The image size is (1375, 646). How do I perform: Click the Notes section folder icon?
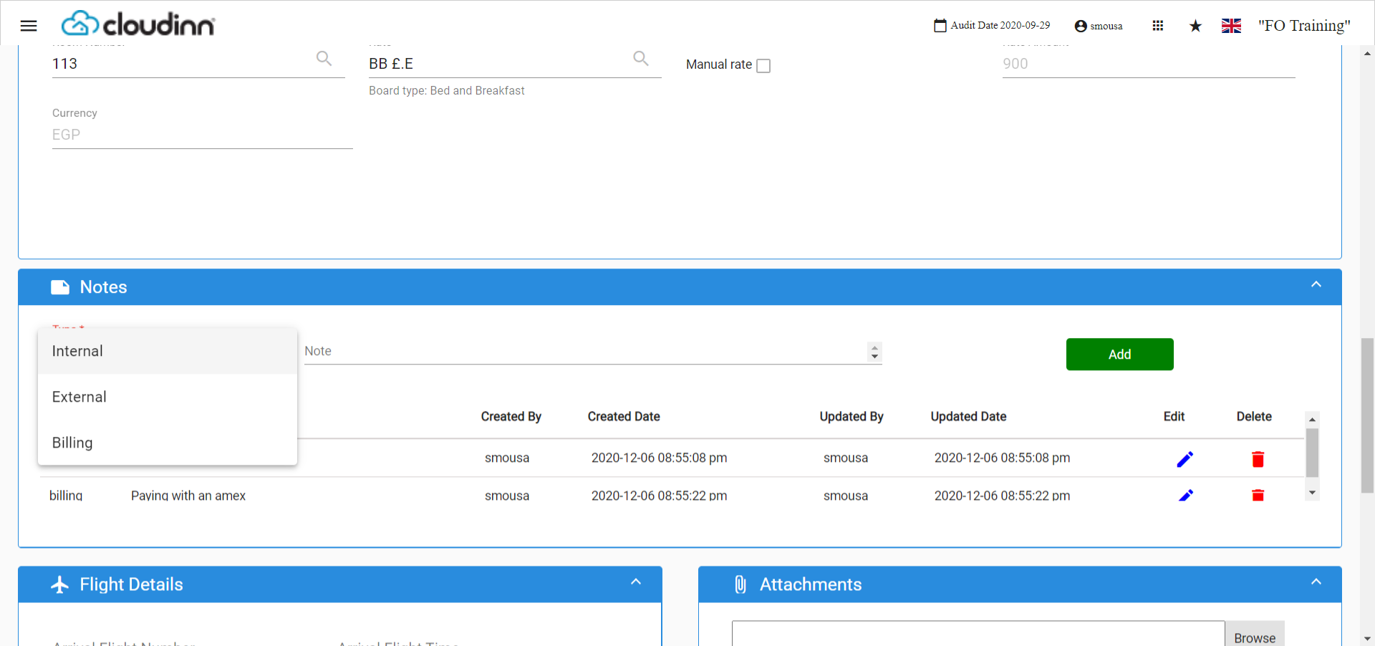point(60,287)
